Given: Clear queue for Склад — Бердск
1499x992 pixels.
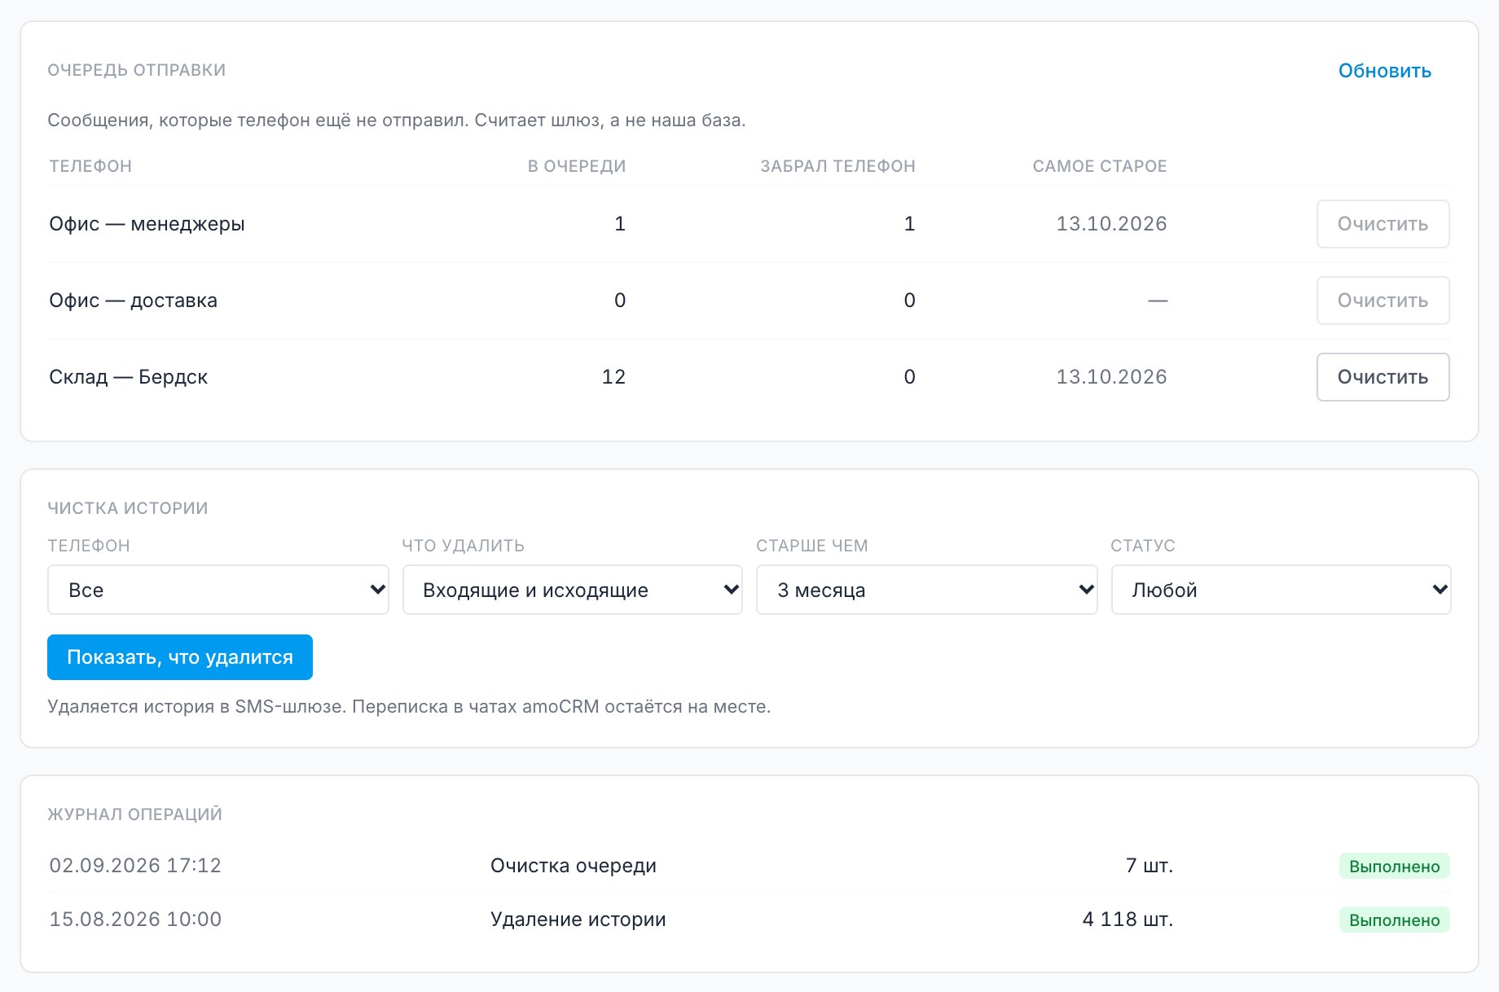Looking at the screenshot, I should coord(1383,377).
